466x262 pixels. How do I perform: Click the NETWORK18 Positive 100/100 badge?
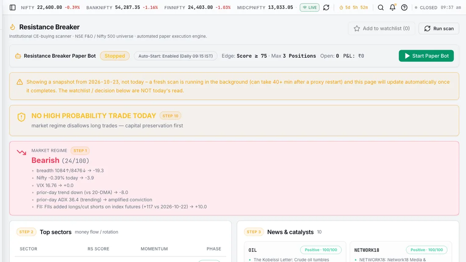click(427, 250)
